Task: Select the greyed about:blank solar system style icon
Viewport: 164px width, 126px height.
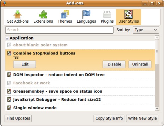Action: pyautogui.click(x=9, y=45)
